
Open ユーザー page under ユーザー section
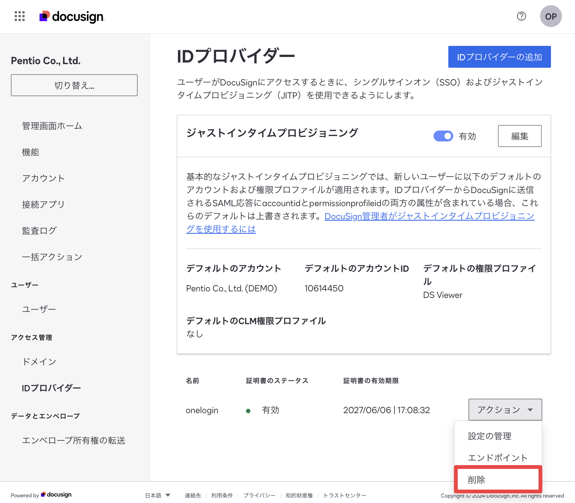pyautogui.click(x=39, y=309)
